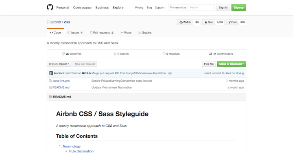Click the a month ago timestamp
293x153 pixels.
[x=236, y=87]
